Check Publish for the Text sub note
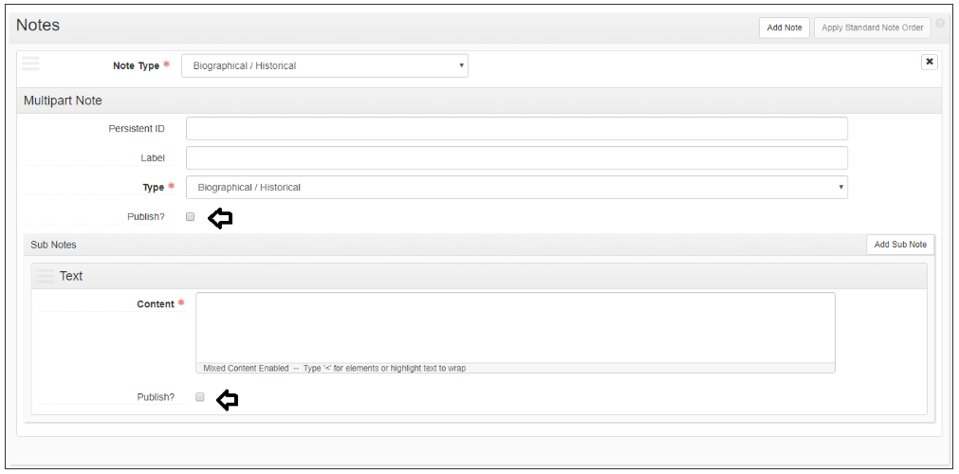The image size is (959, 474). tap(199, 397)
